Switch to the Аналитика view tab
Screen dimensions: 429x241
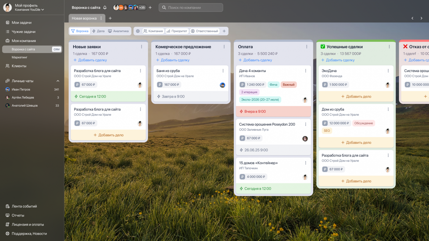coord(118,31)
